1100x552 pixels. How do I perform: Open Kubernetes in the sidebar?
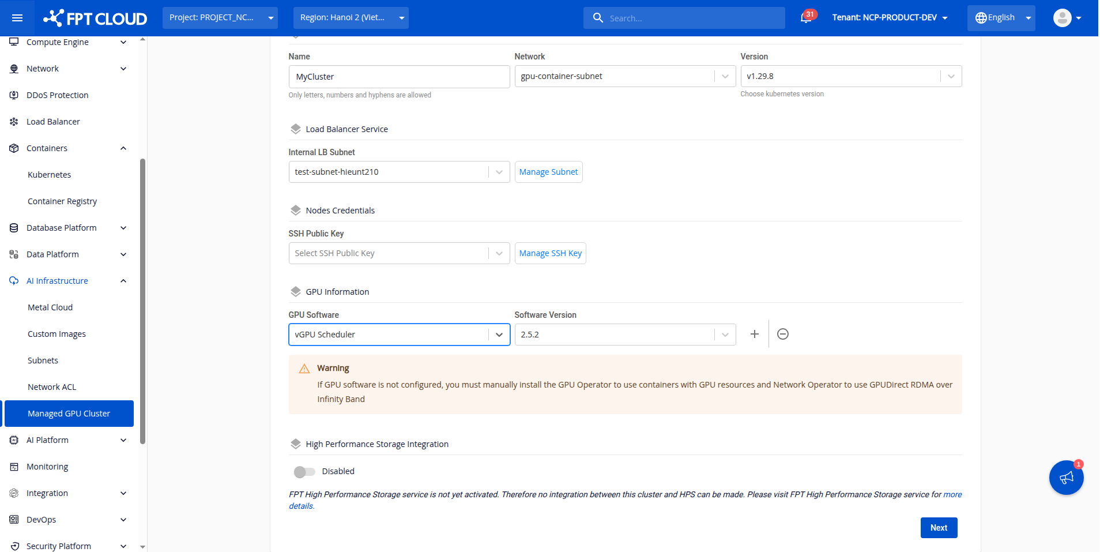click(x=50, y=175)
